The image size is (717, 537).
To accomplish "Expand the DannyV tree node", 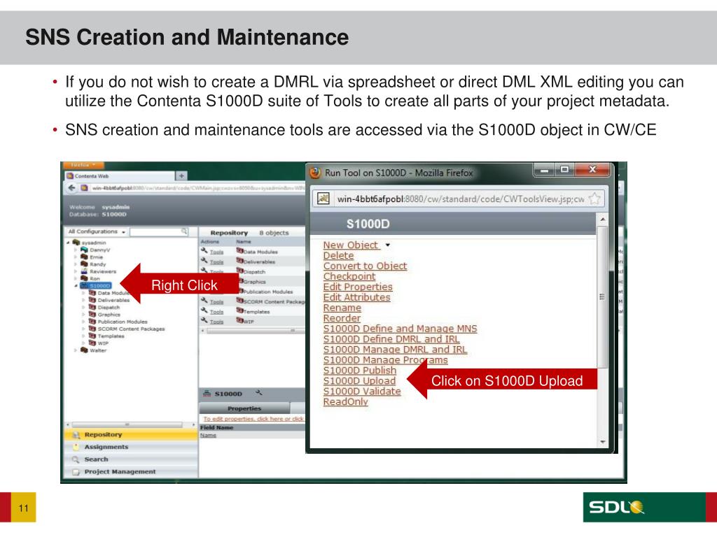I will 76,250.
